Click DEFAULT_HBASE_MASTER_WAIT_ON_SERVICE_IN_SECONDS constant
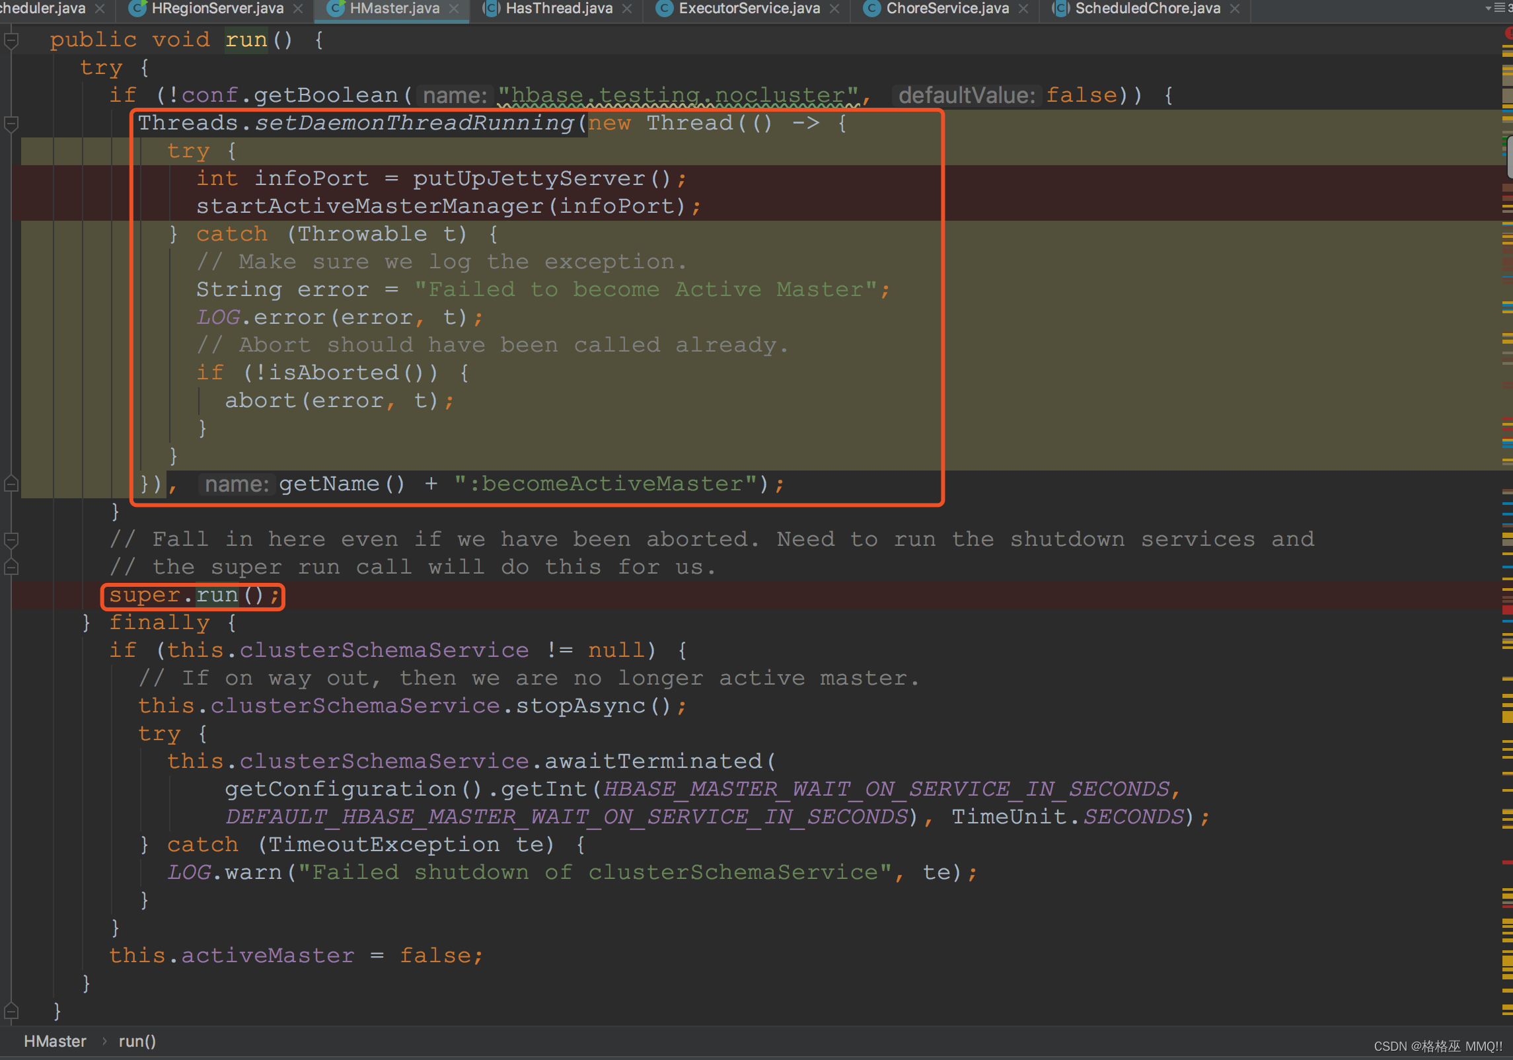The width and height of the screenshot is (1513, 1060). (567, 817)
